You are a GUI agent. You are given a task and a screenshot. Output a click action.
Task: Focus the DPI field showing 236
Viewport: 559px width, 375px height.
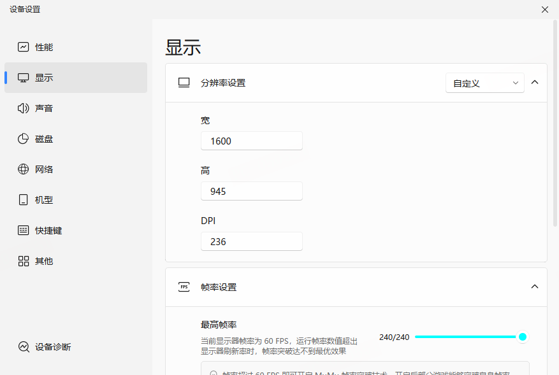point(251,241)
